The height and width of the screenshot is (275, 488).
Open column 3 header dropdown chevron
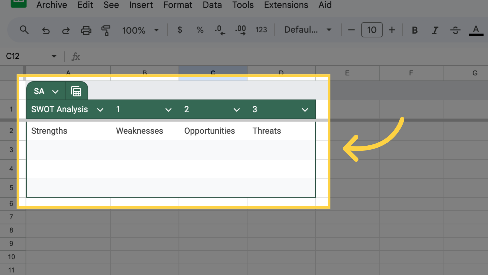click(x=305, y=110)
